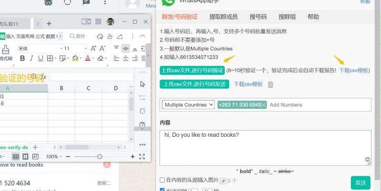This screenshot has width=381, height=191.
Task: Click upload csv for number verification button
Action: 192,70
